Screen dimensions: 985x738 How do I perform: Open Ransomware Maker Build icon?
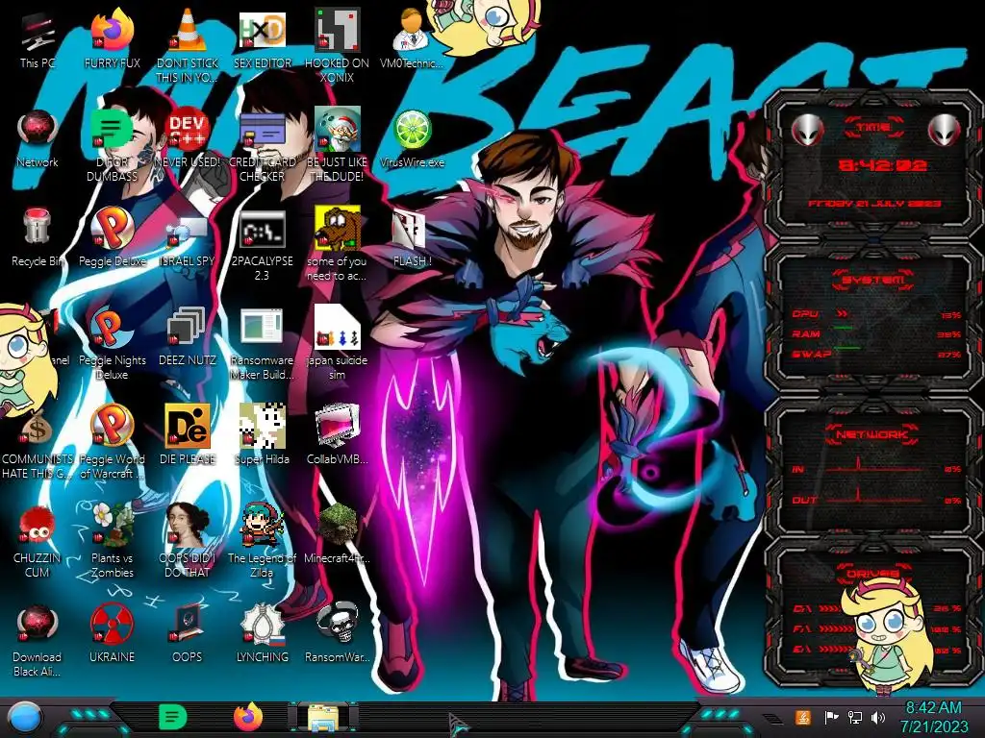(x=262, y=327)
